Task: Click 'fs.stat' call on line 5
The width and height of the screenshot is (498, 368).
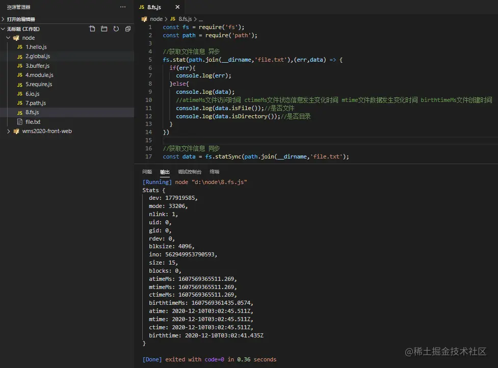Action: (174, 60)
